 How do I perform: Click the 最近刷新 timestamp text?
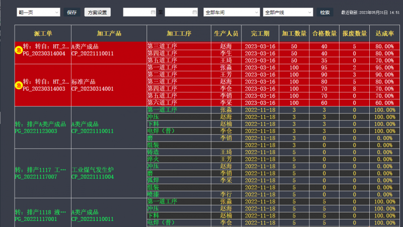click(x=370, y=13)
